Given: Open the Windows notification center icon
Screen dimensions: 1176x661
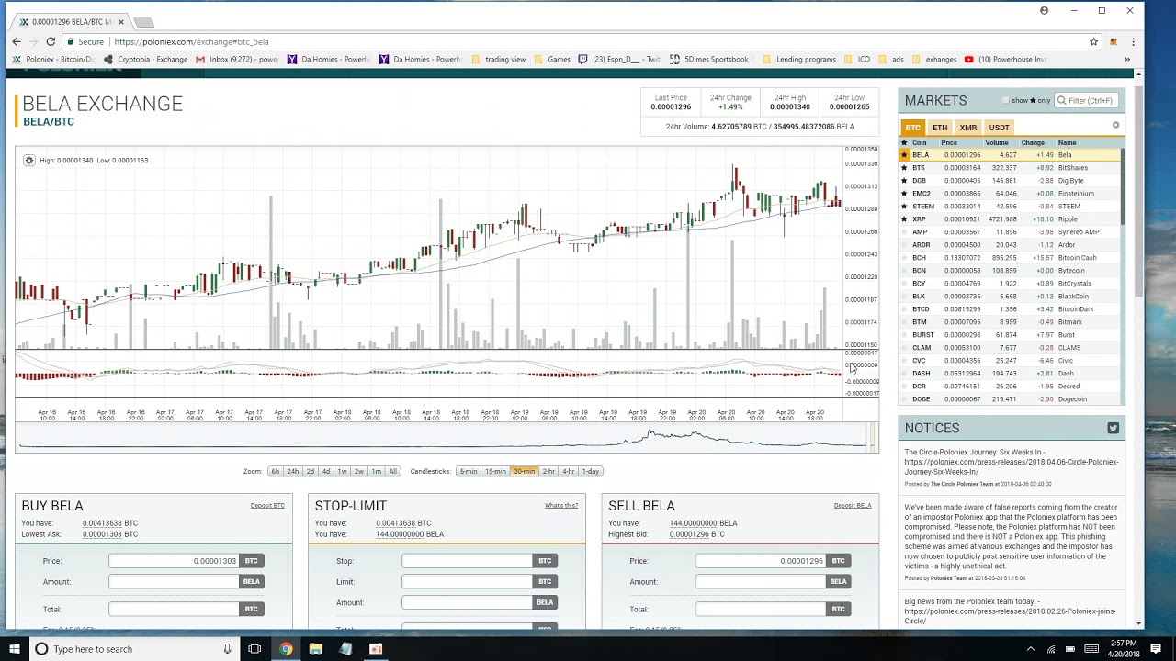Looking at the screenshot, I should 1156,649.
